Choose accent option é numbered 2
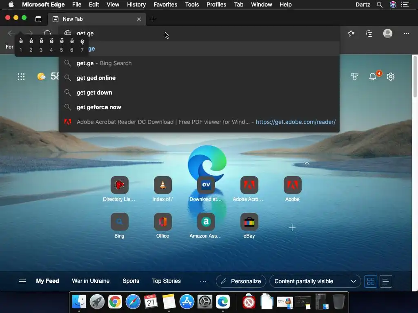 click(x=31, y=45)
